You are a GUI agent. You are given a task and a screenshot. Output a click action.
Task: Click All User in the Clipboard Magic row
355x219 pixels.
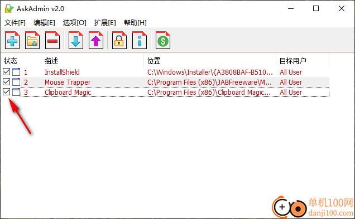(x=291, y=92)
